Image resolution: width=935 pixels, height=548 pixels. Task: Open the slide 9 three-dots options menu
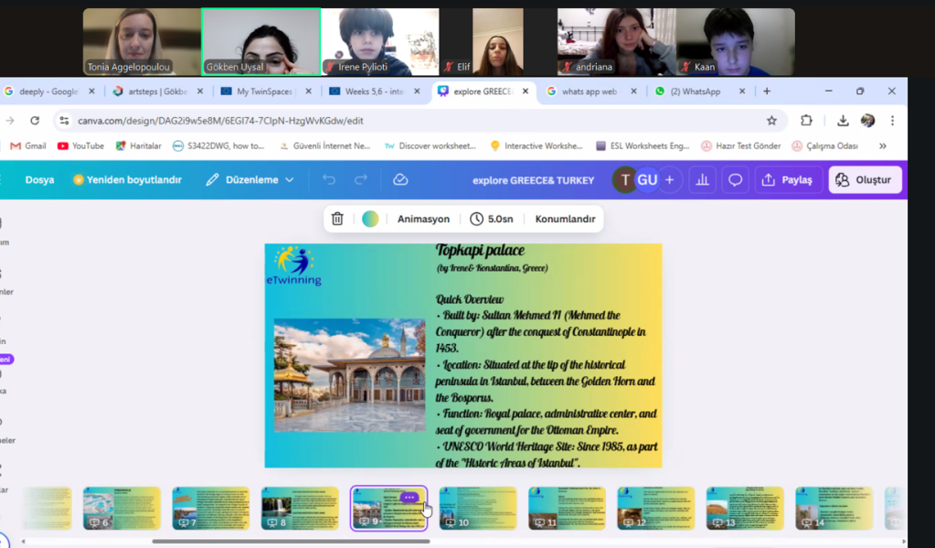click(409, 498)
